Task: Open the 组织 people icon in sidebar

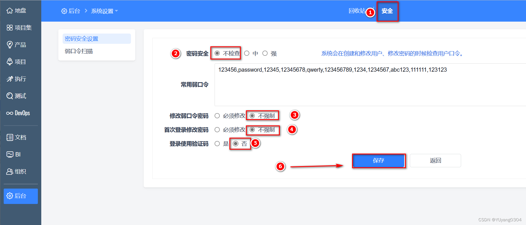Action: (10, 172)
